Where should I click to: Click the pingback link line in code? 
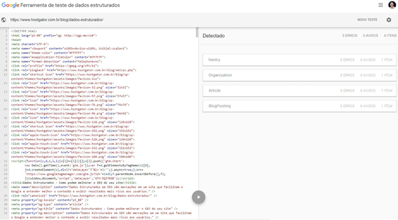coord(74,70)
